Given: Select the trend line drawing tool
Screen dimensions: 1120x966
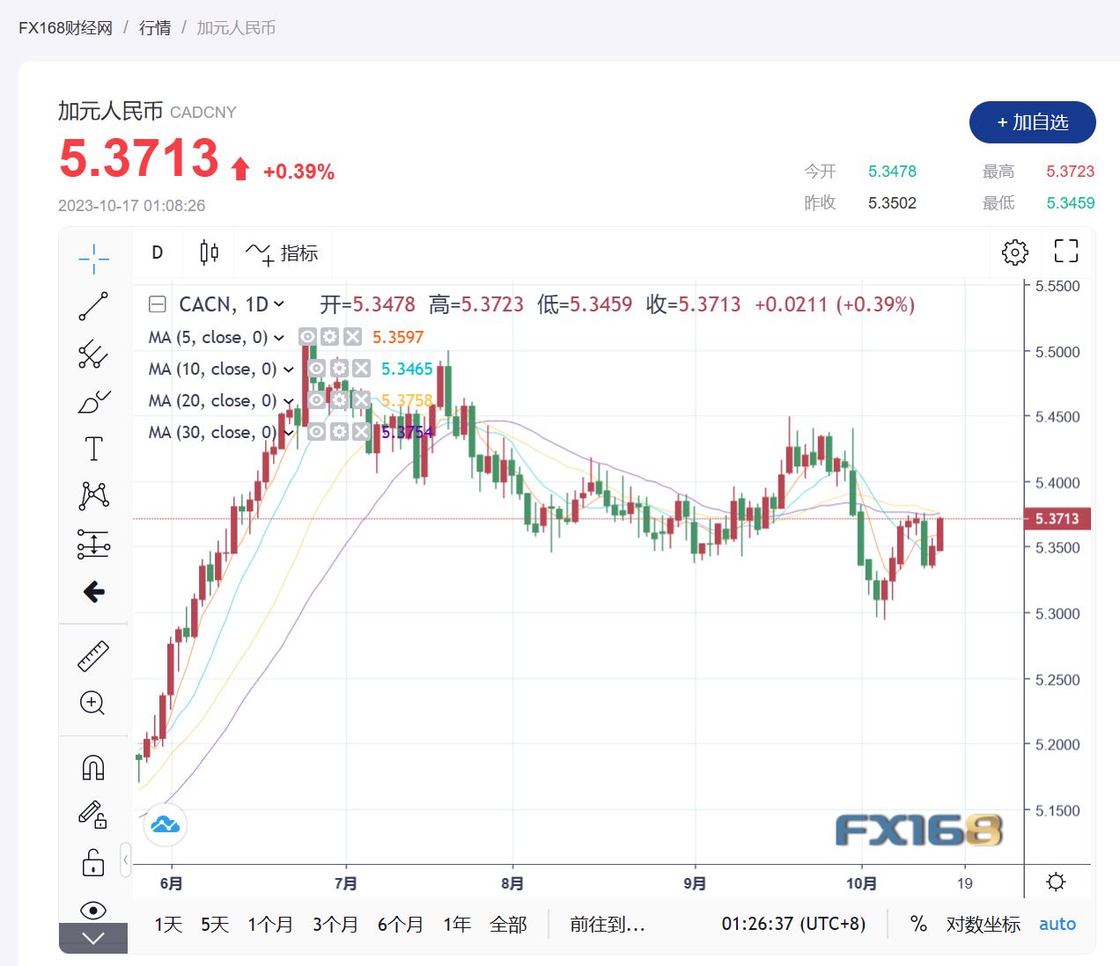Looking at the screenshot, I should [x=93, y=306].
